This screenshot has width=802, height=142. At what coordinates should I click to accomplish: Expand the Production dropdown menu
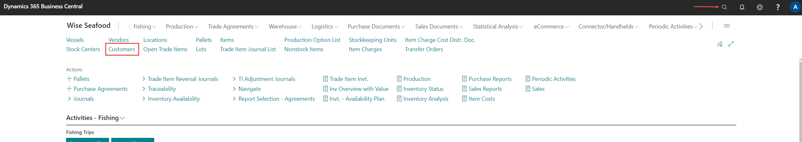(182, 27)
